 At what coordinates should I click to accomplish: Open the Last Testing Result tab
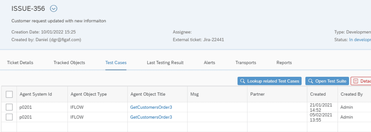(x=165, y=63)
